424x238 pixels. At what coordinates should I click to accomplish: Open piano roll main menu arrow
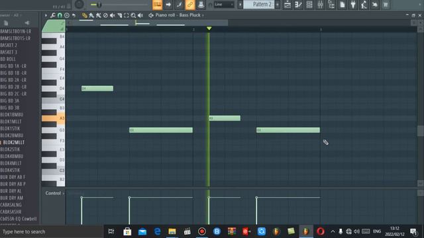(46, 15)
